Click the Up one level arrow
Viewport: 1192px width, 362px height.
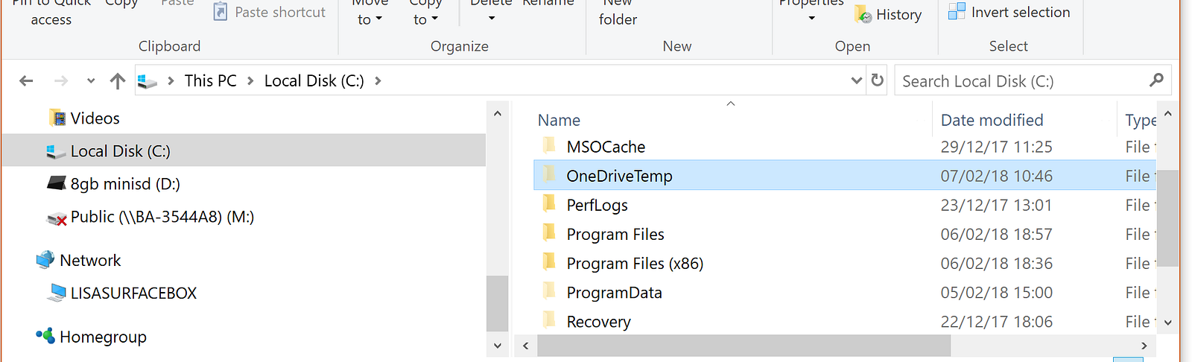[117, 81]
